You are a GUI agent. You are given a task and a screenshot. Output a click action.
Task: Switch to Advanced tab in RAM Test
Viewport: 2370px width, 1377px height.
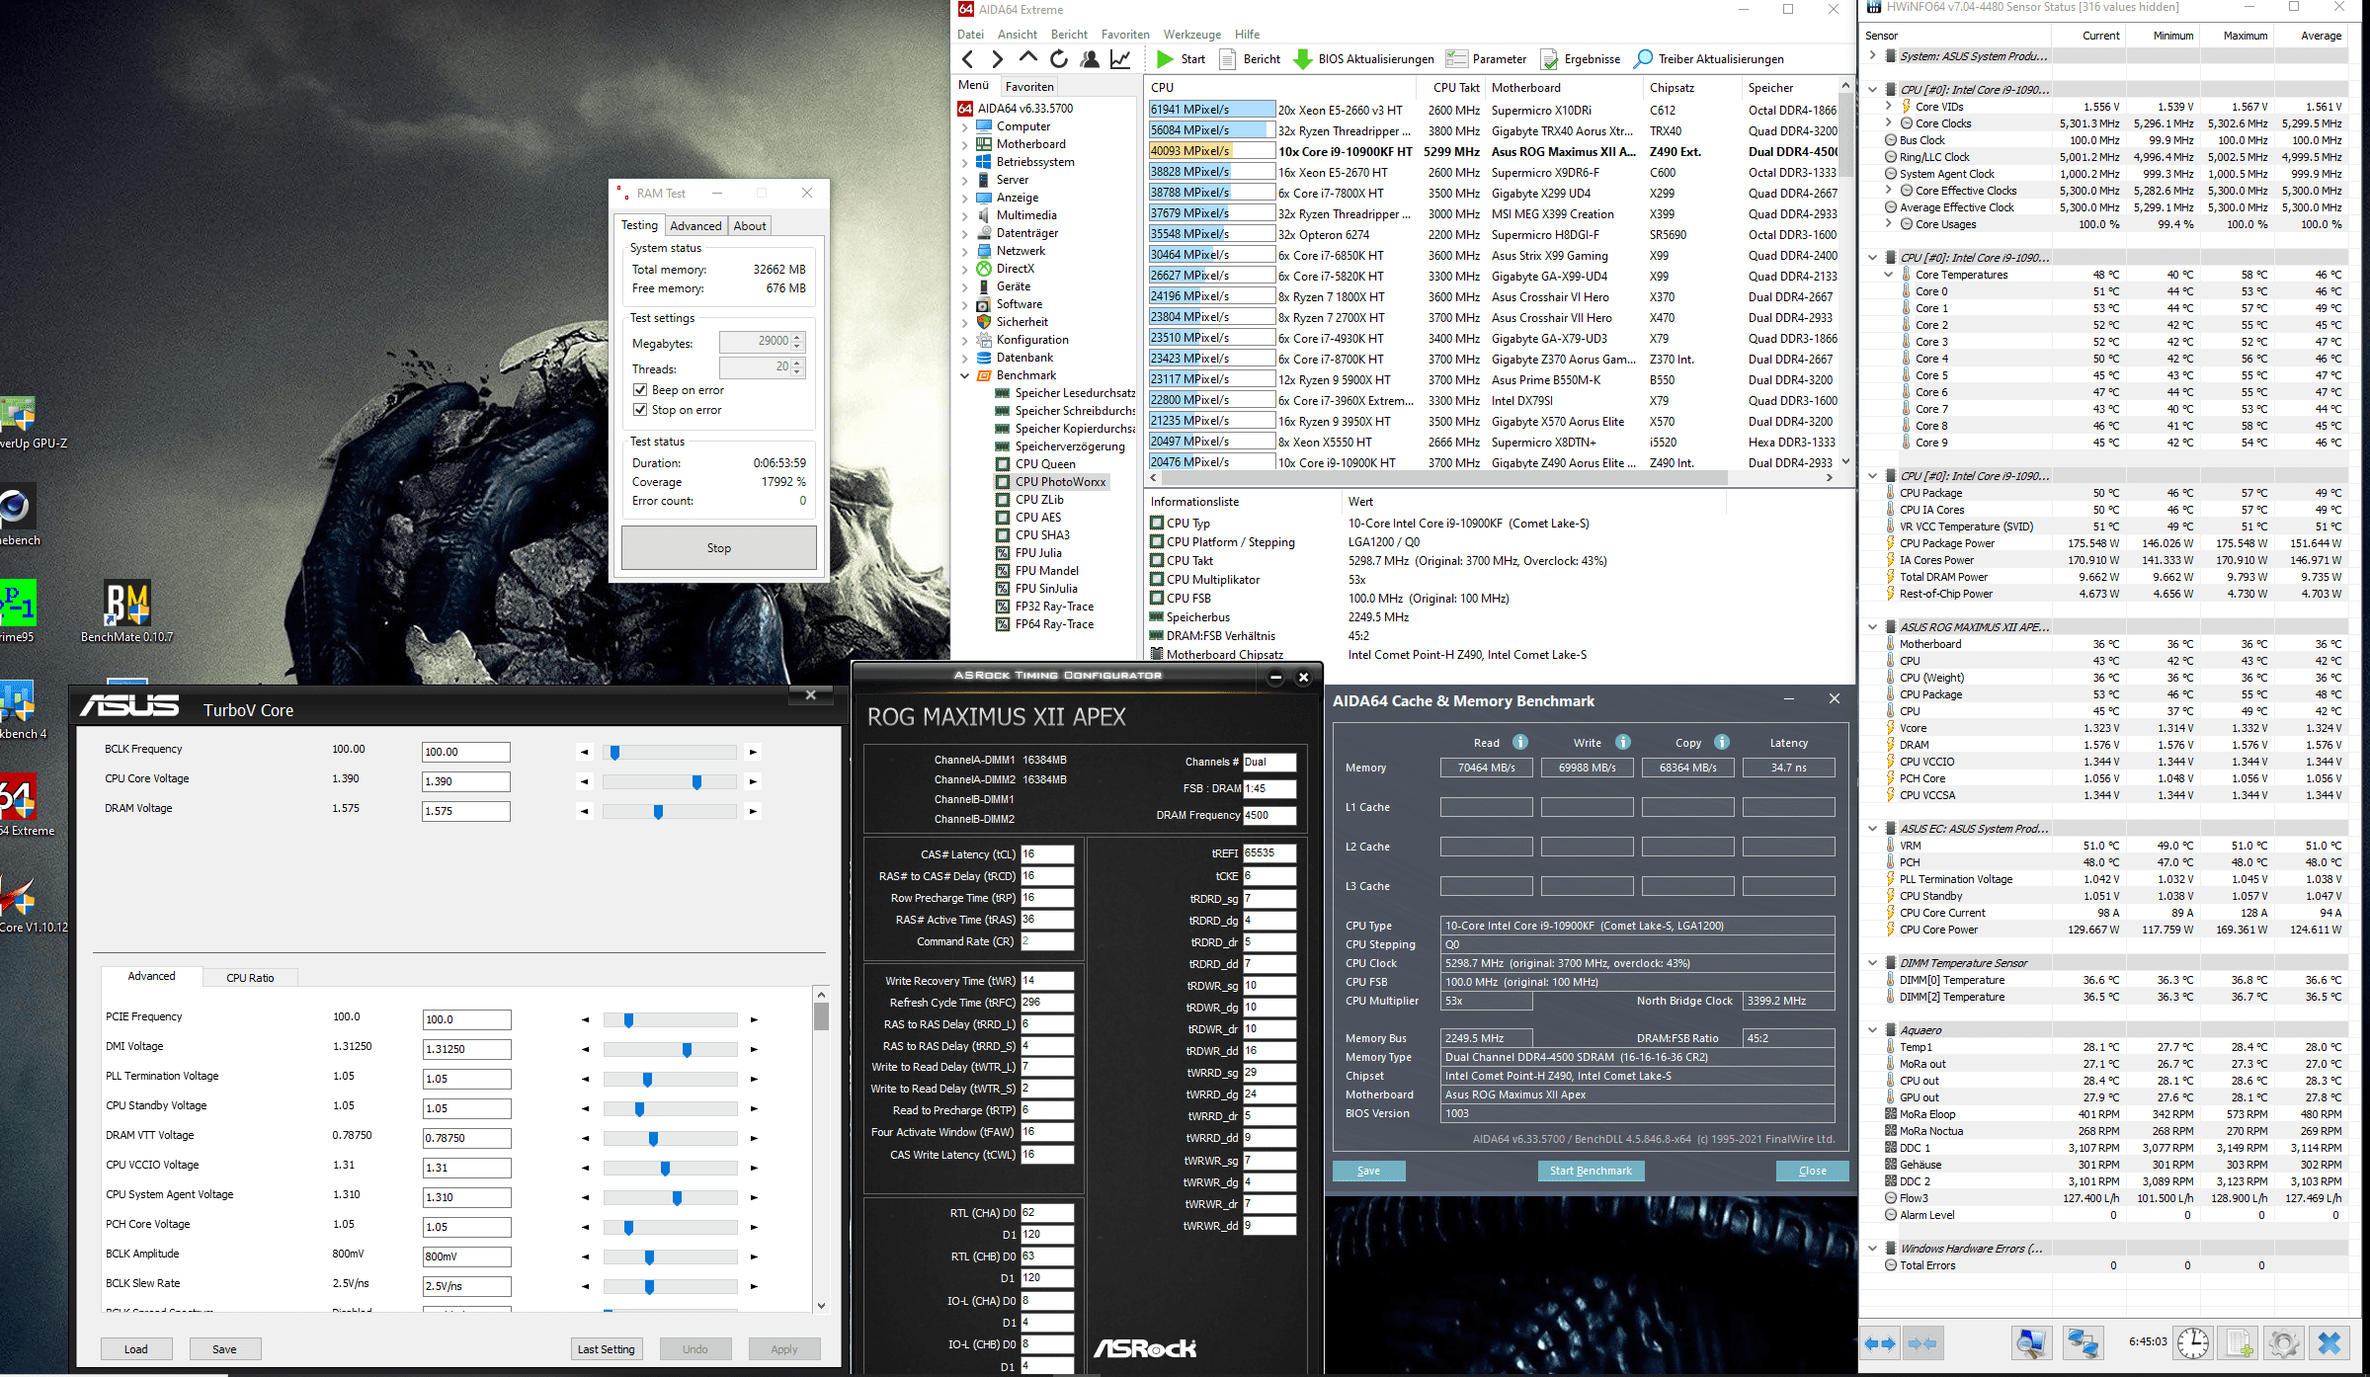695,226
